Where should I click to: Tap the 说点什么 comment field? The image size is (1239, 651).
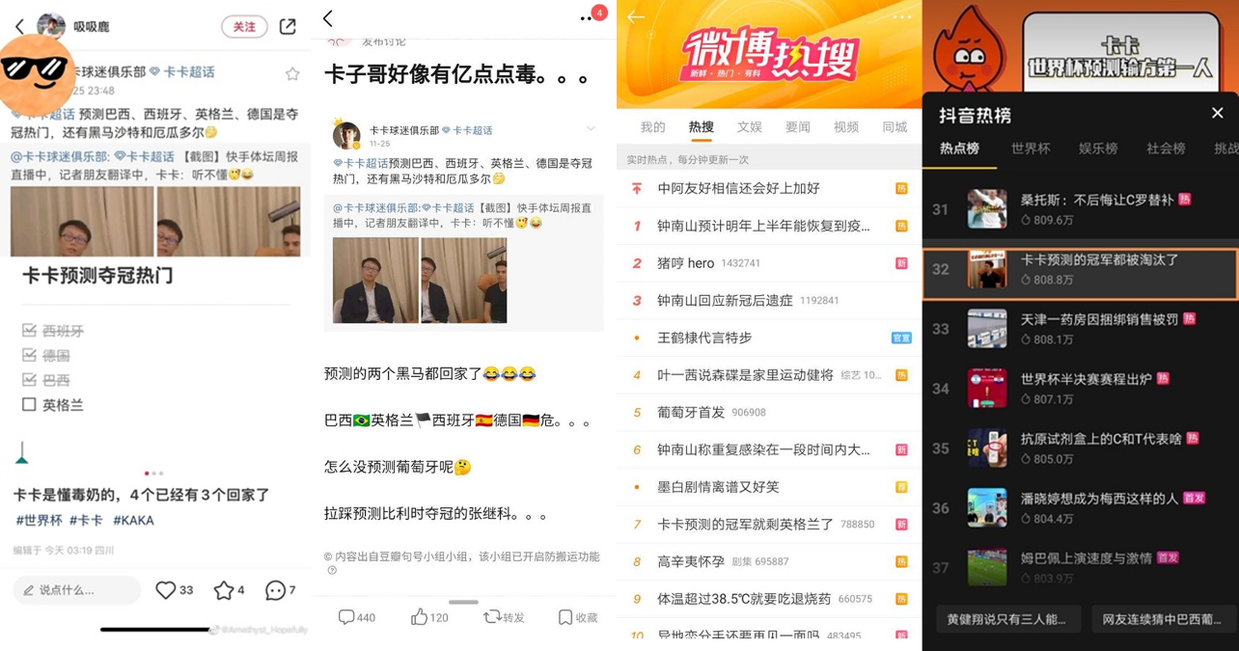[77, 590]
